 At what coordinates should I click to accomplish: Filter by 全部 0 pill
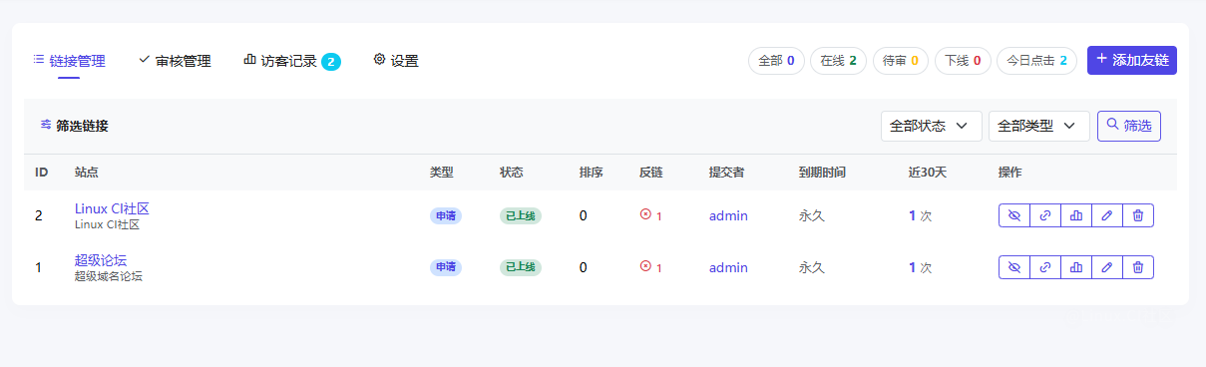coord(776,61)
